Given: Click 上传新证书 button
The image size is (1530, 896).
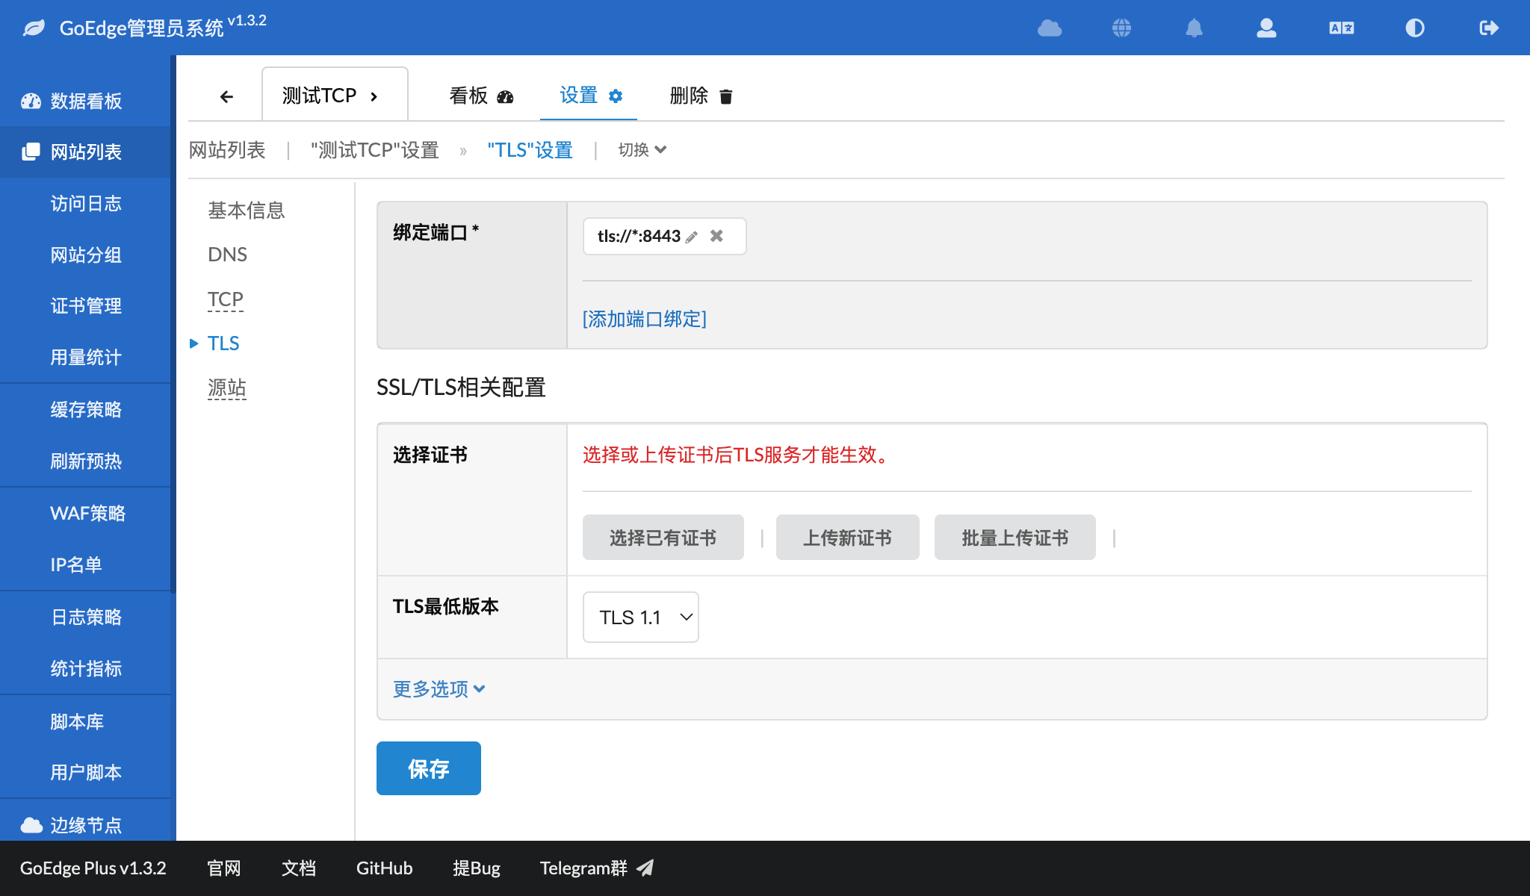Looking at the screenshot, I should tap(848, 538).
